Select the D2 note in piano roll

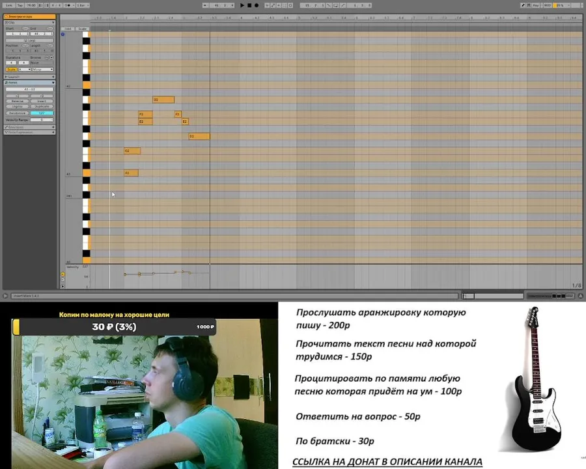(199, 136)
